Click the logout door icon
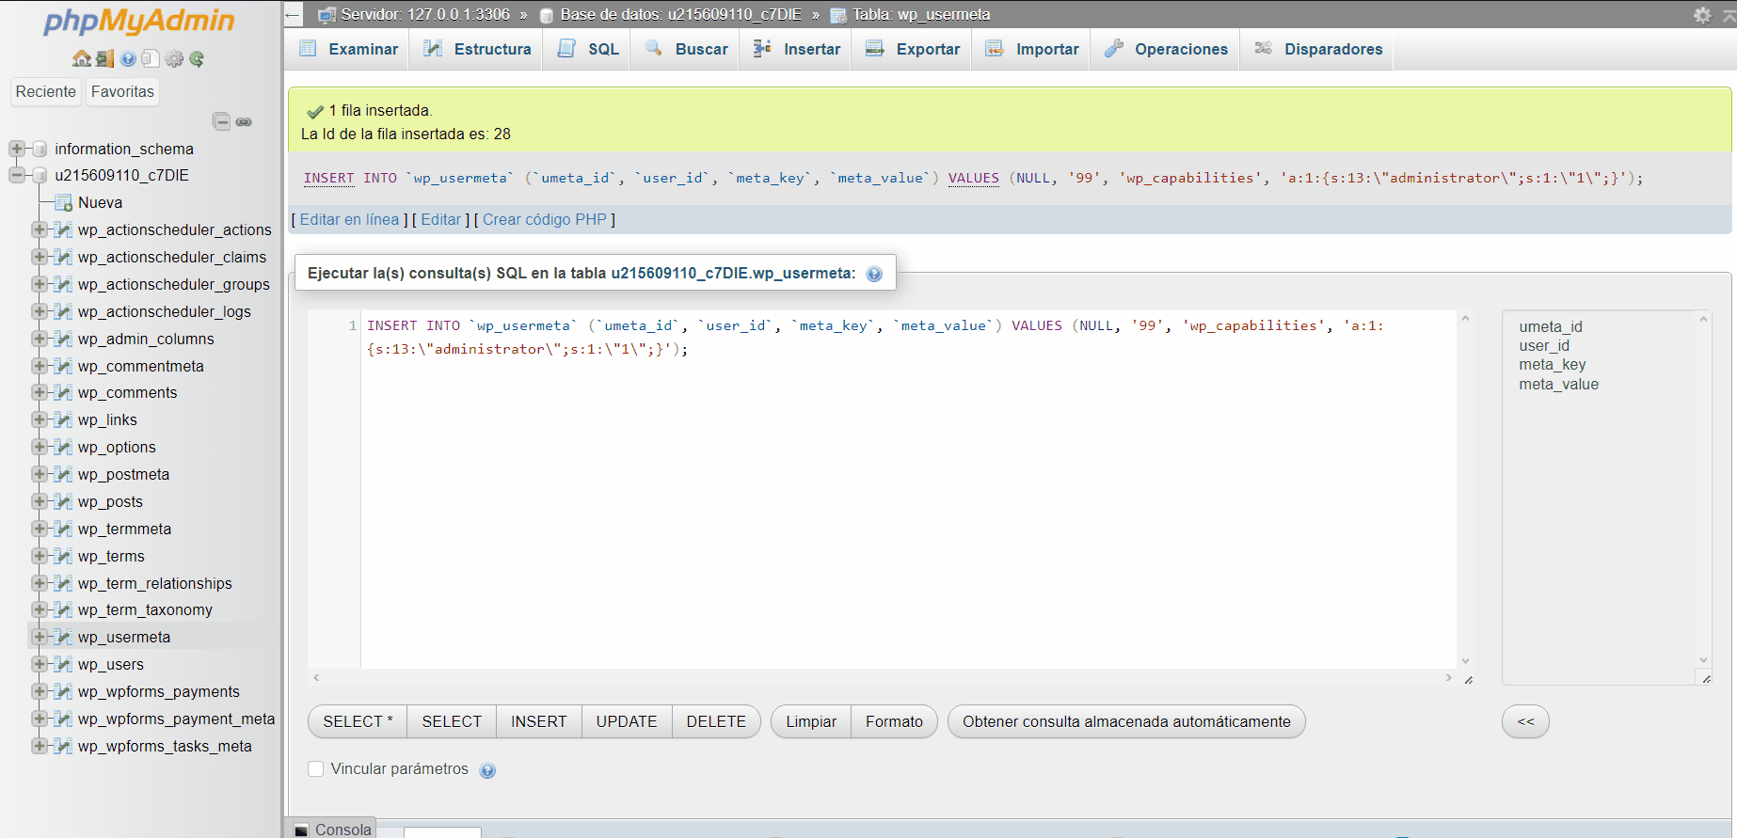 coord(104,59)
